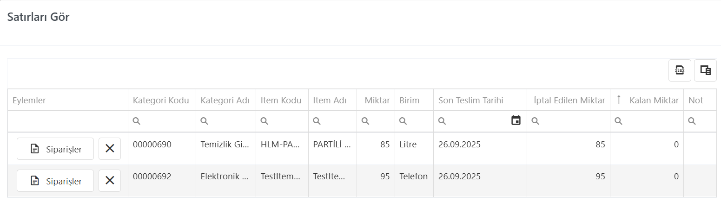Image resolution: width=721 pixels, height=202 pixels.
Task: Click search icon in Kategori Kodu filter
Action: pos(137,121)
